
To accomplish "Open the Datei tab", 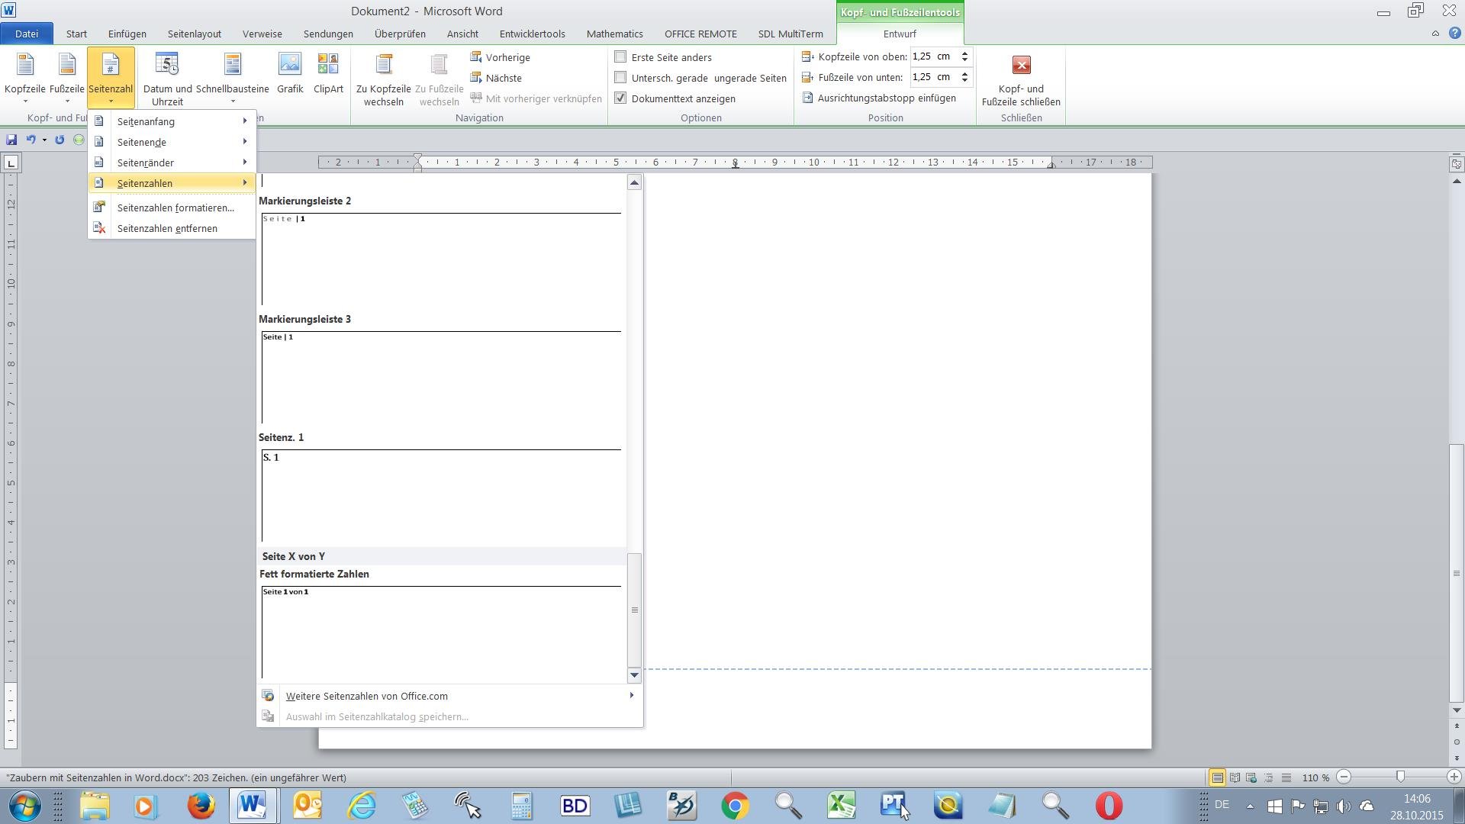I will [27, 34].
